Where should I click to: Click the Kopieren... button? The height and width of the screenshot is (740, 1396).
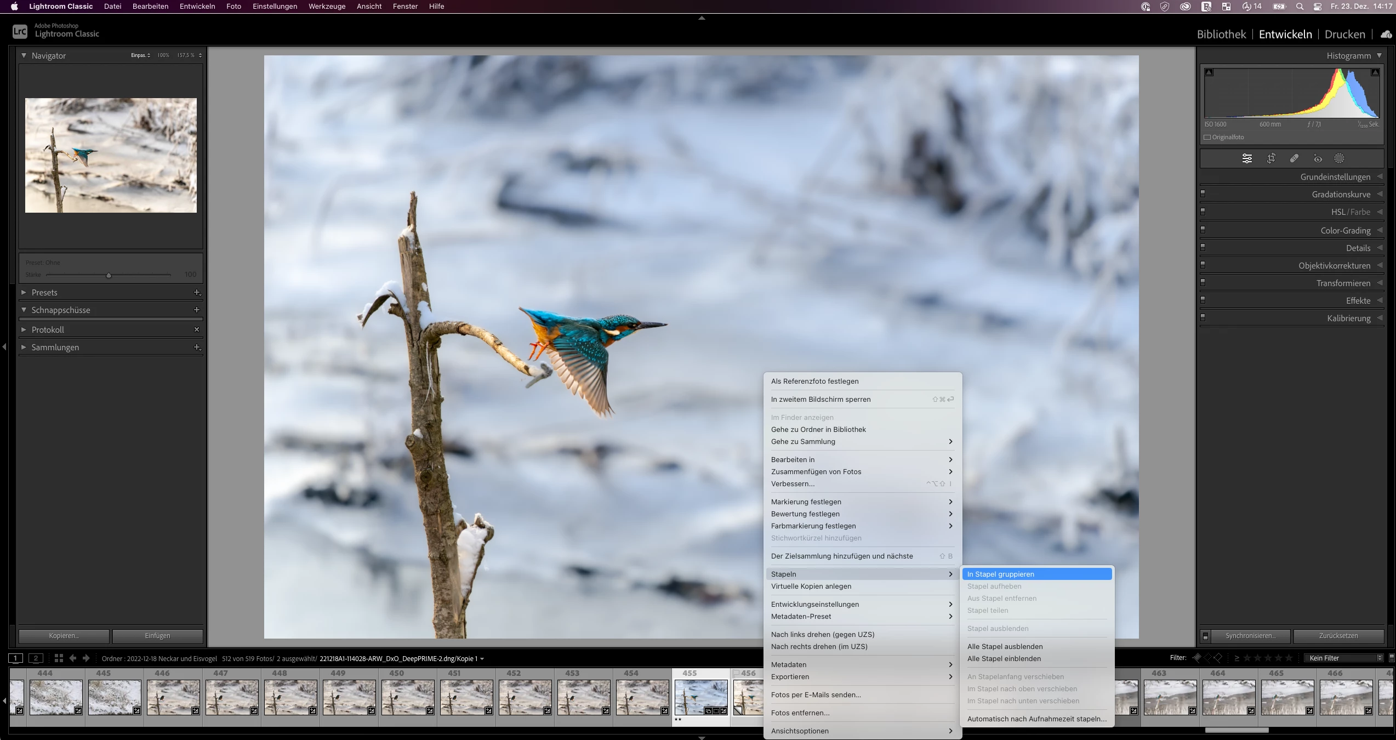(x=64, y=636)
